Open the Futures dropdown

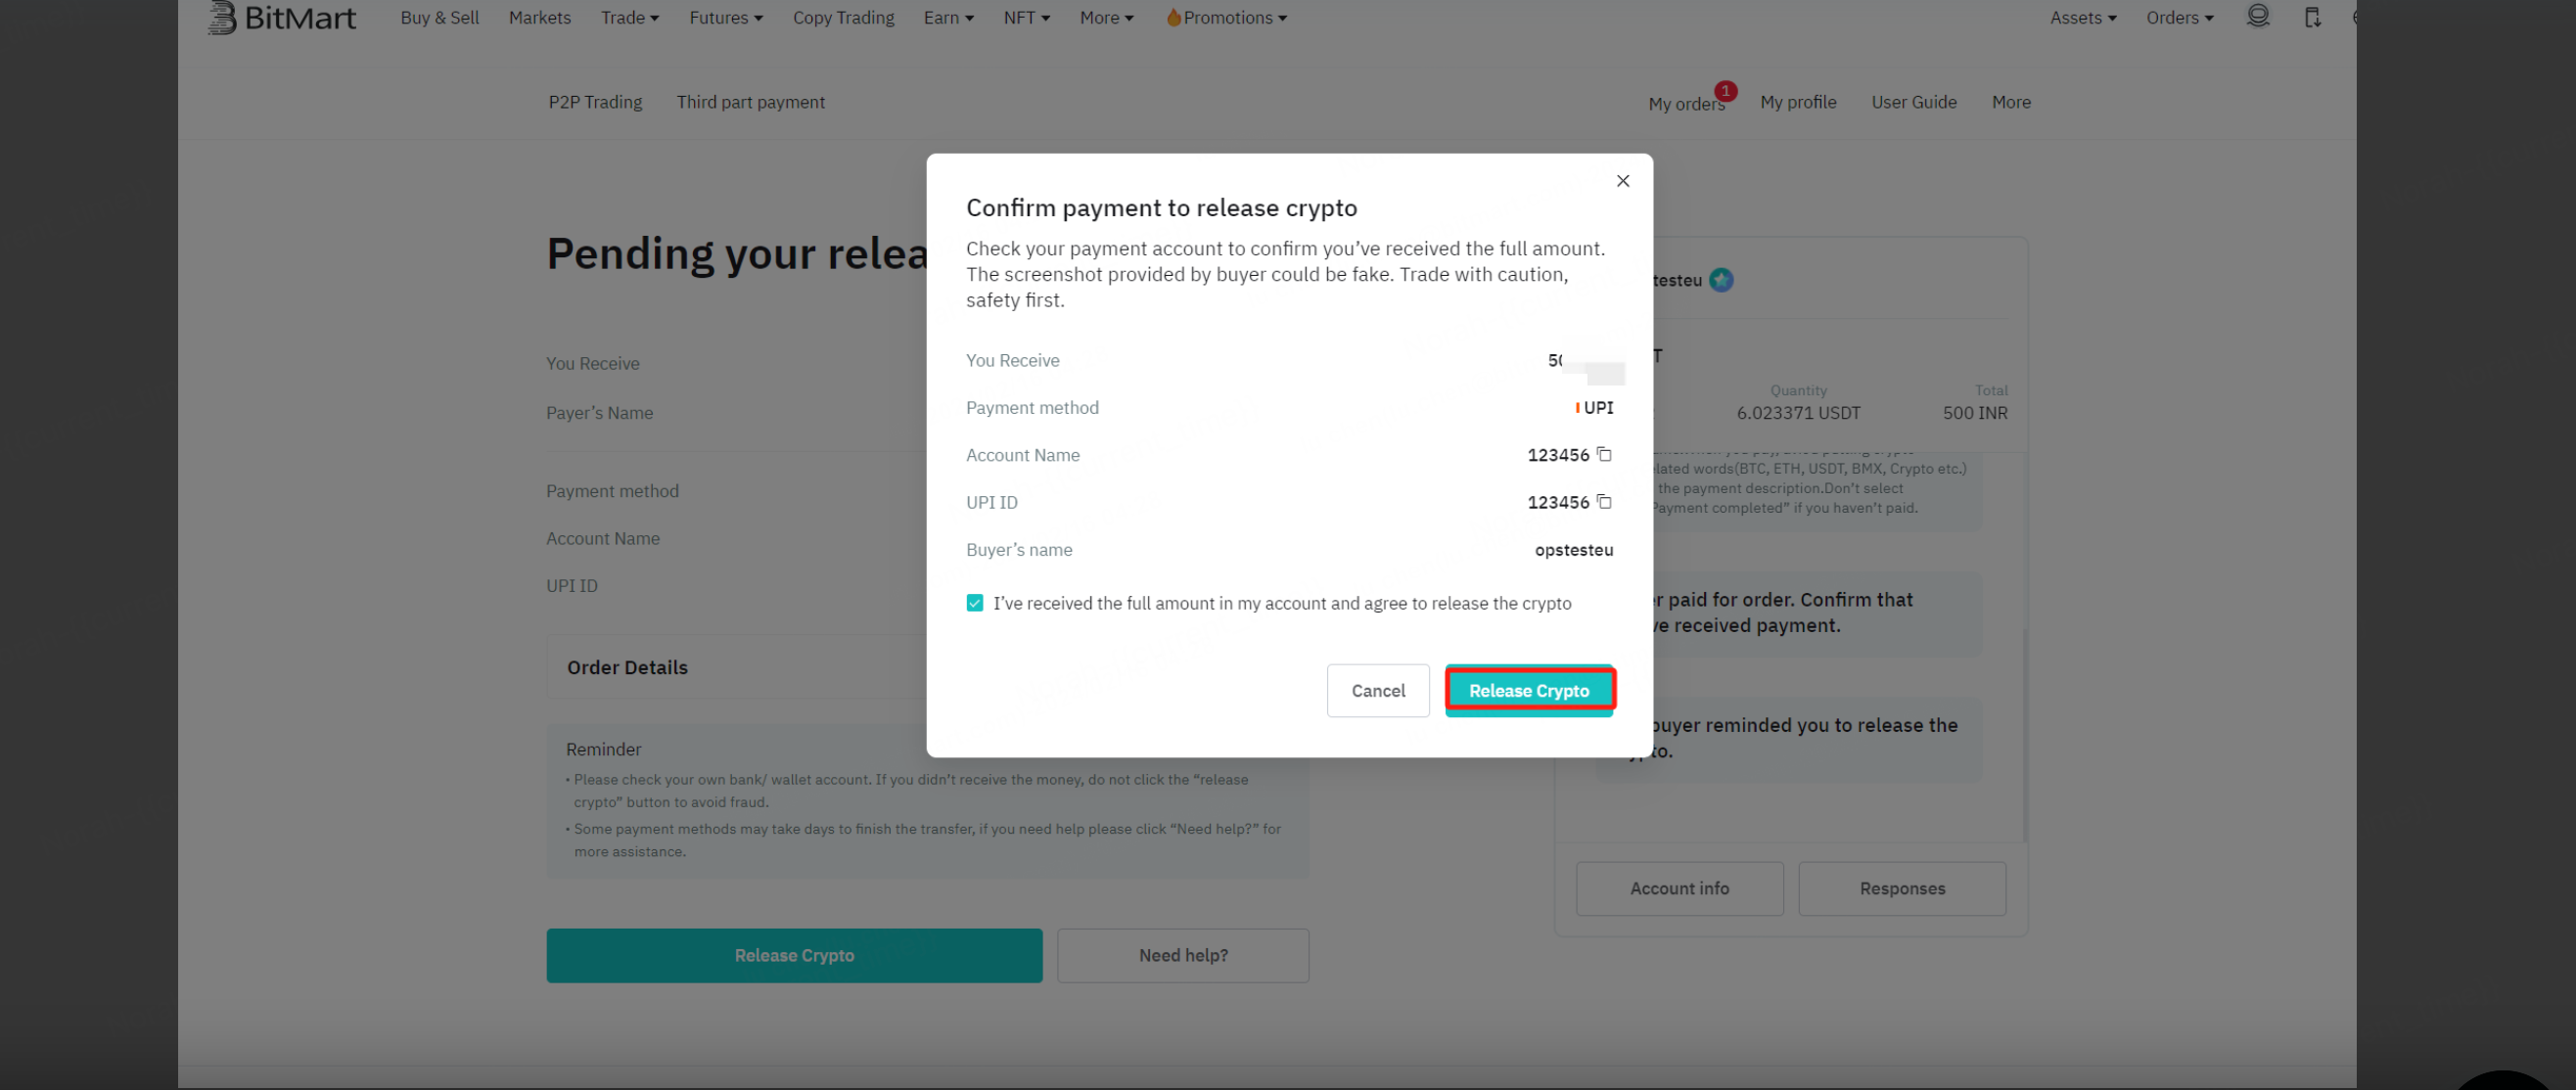coord(725,17)
